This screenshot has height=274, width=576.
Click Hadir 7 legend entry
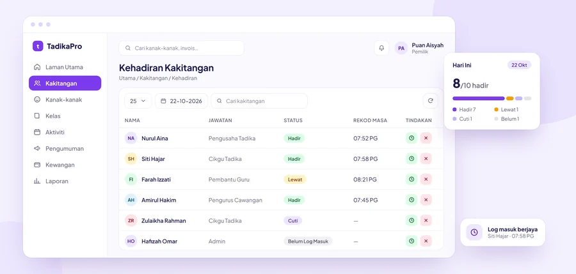465,109
